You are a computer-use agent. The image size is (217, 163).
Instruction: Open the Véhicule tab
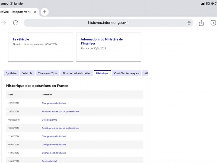coord(27,73)
